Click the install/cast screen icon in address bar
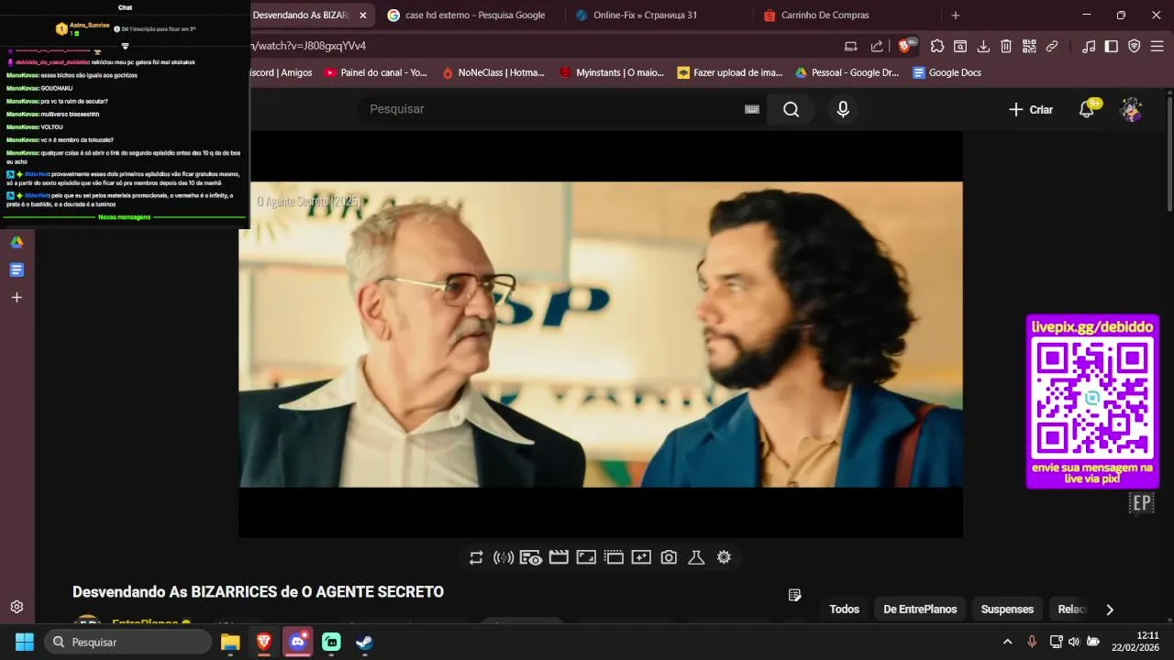This screenshot has width=1174, height=660. tap(850, 46)
